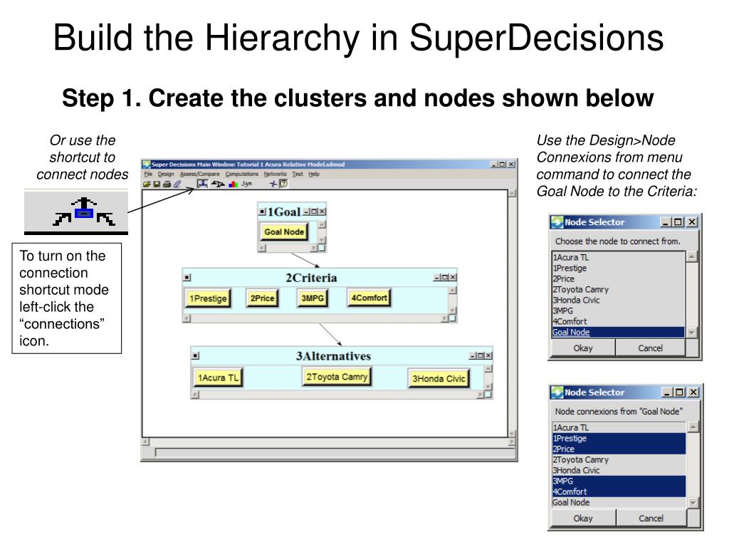
Task: Open the 2Criteria cluster system menu icon
Action: (187, 278)
